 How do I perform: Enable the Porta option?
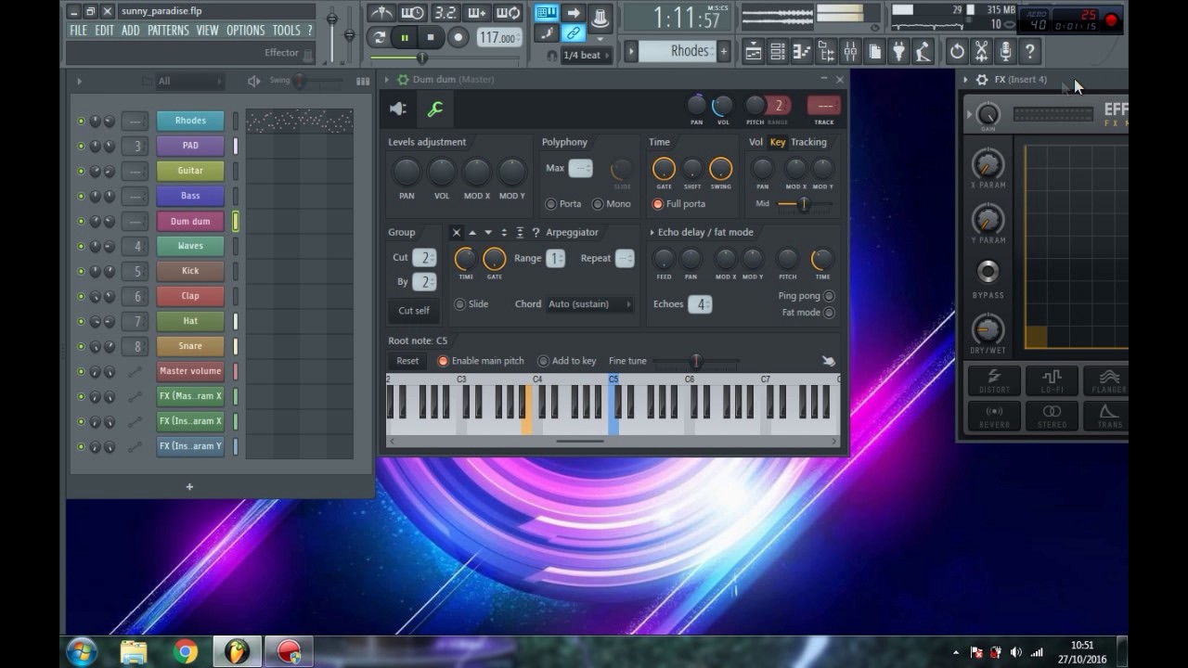tap(550, 204)
